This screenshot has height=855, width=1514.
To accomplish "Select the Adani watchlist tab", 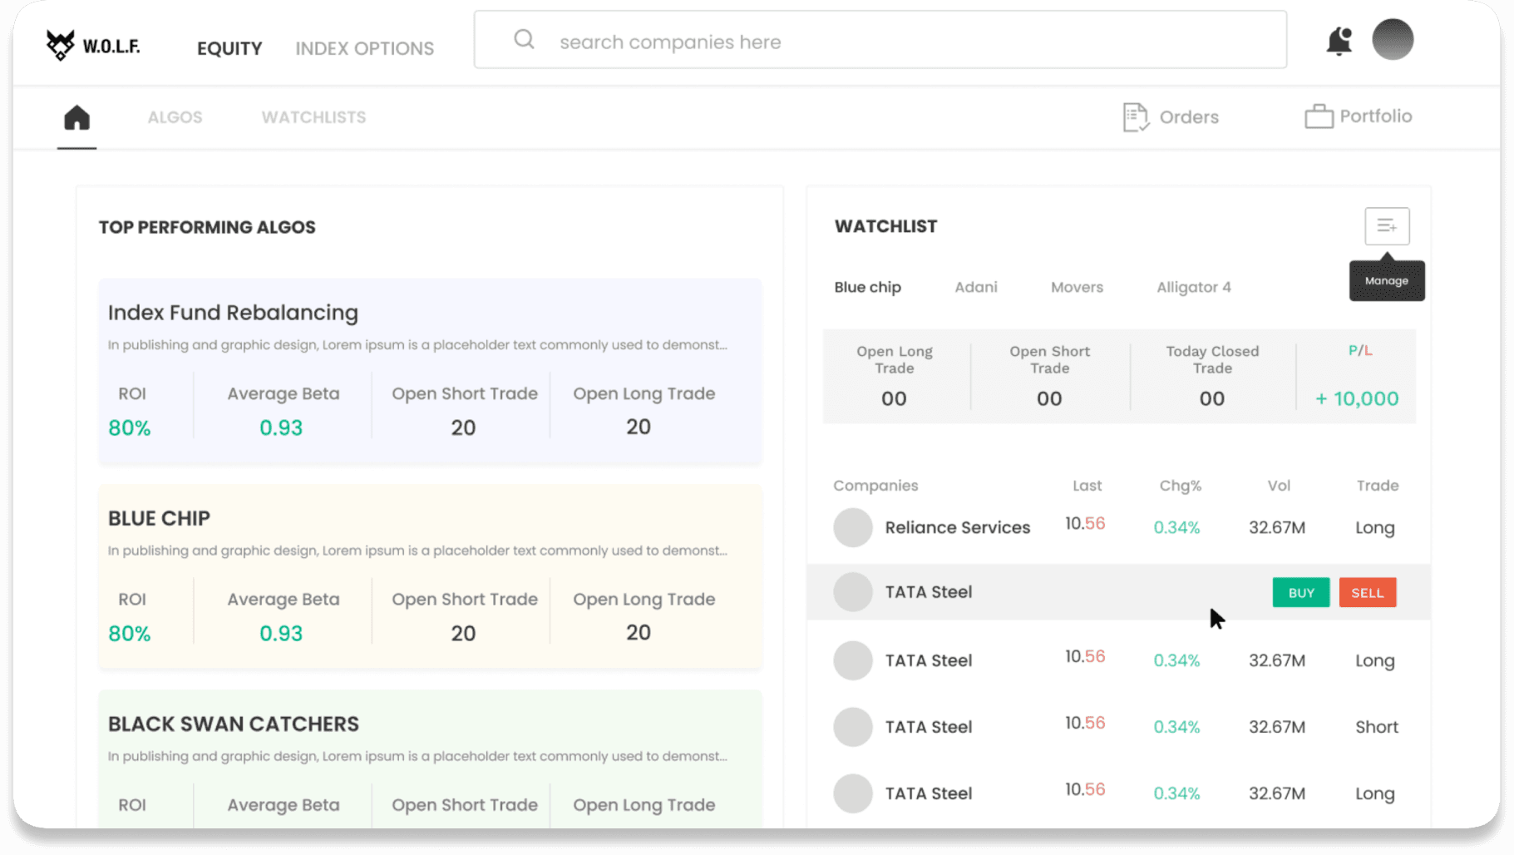I will click(976, 287).
